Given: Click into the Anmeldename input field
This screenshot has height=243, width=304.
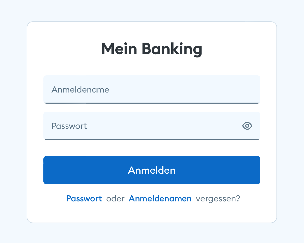Looking at the screenshot, I should pos(126,89).
